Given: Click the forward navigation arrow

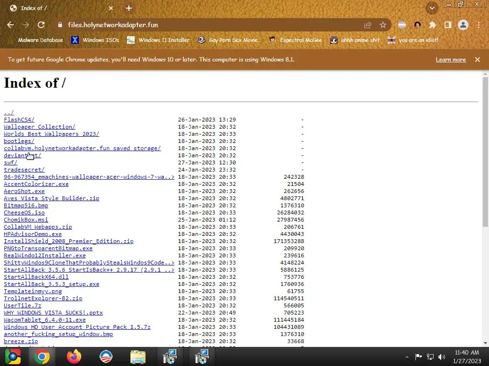Looking at the screenshot, I should tap(26, 25).
